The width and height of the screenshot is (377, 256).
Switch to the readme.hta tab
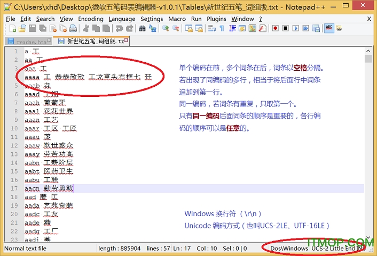(28, 42)
